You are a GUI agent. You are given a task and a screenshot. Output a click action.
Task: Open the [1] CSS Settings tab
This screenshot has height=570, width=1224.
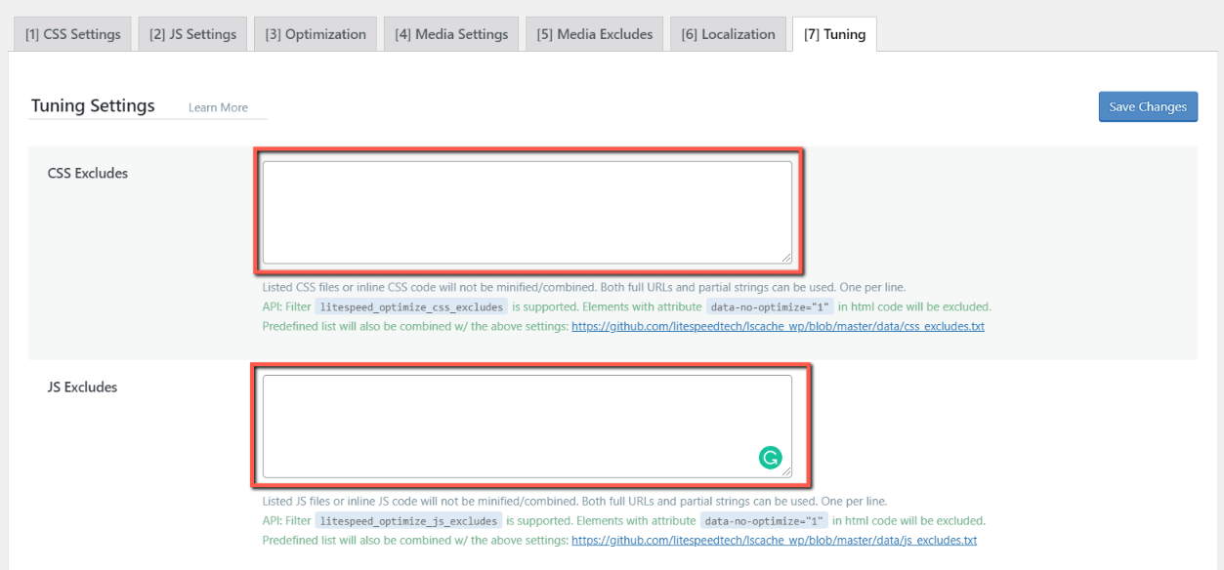coord(73,34)
